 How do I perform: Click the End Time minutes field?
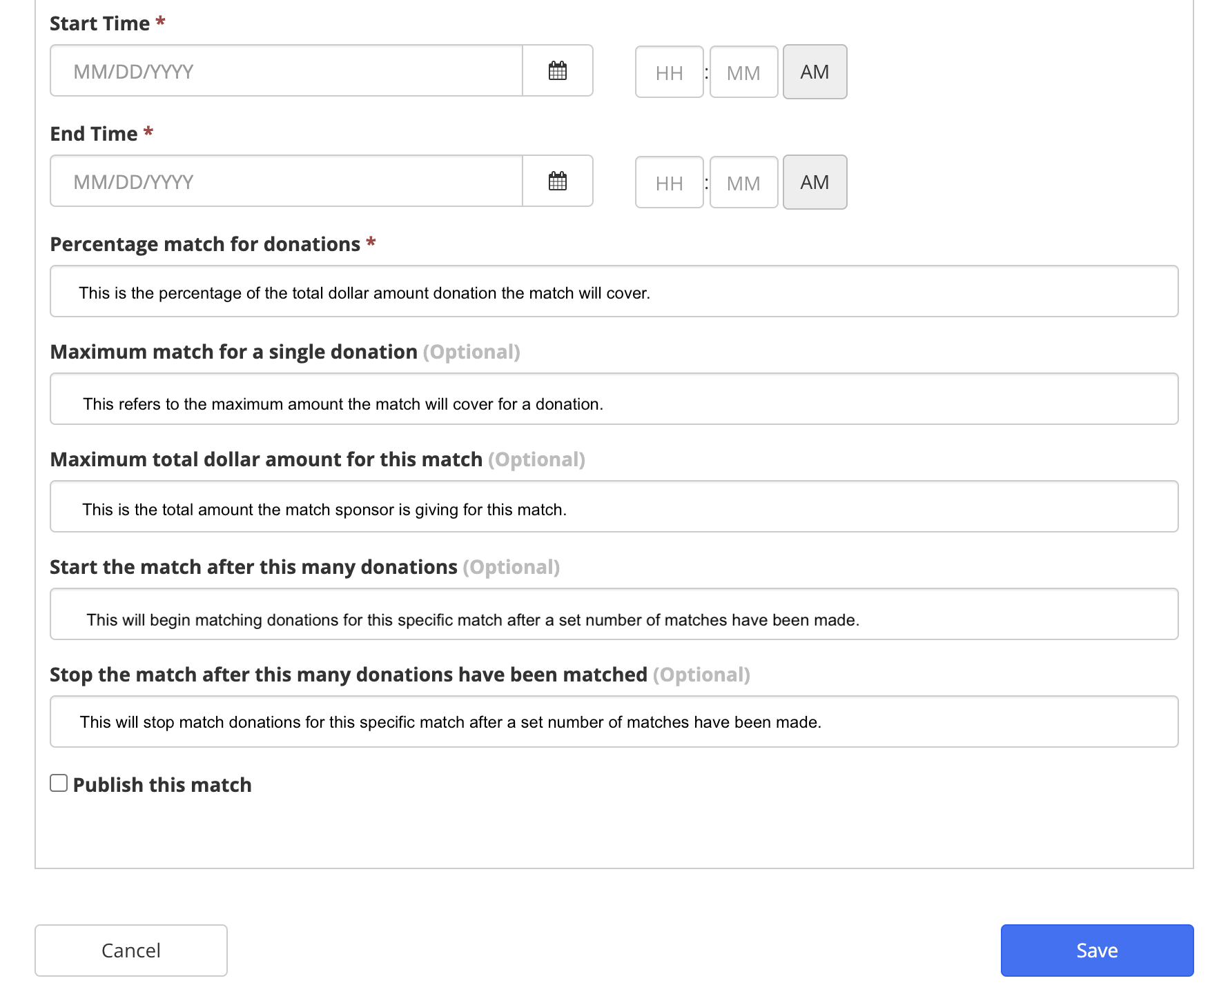point(743,182)
